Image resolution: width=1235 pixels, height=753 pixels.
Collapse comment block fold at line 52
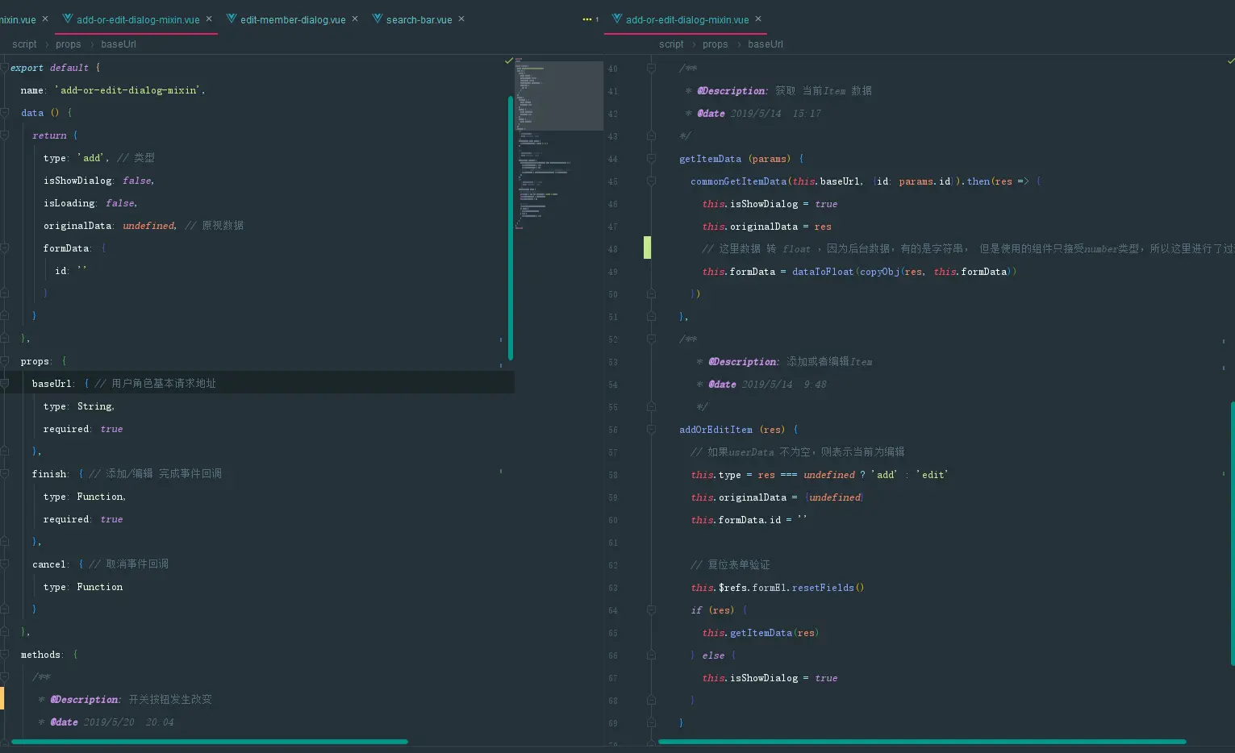651,339
